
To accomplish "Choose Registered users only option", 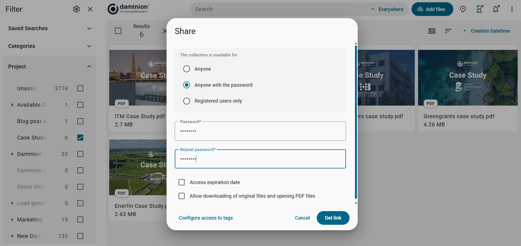I will pos(187,101).
